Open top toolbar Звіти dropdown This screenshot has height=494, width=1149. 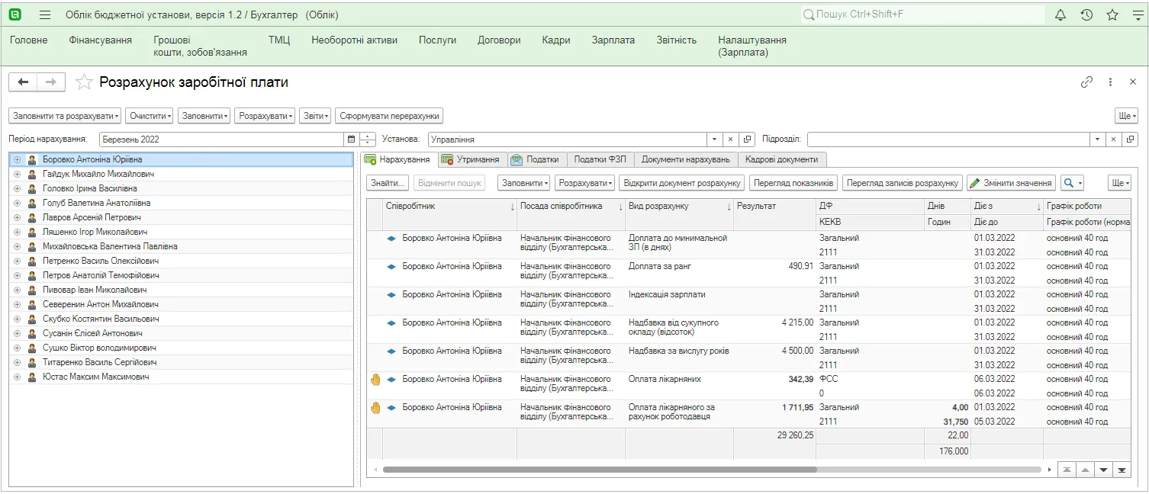point(315,116)
